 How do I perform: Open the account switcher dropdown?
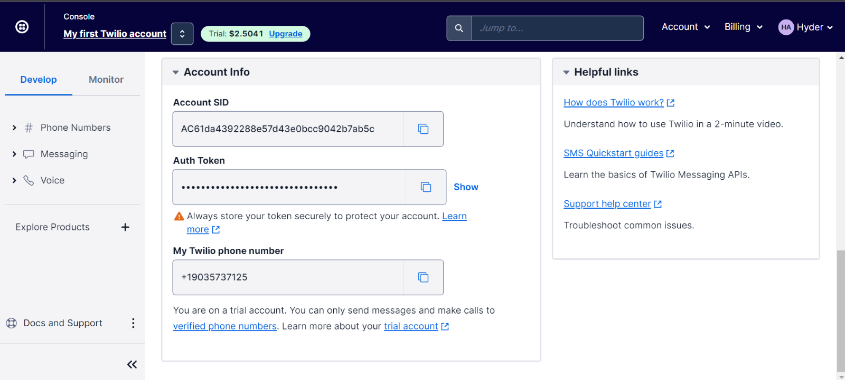[x=182, y=34]
